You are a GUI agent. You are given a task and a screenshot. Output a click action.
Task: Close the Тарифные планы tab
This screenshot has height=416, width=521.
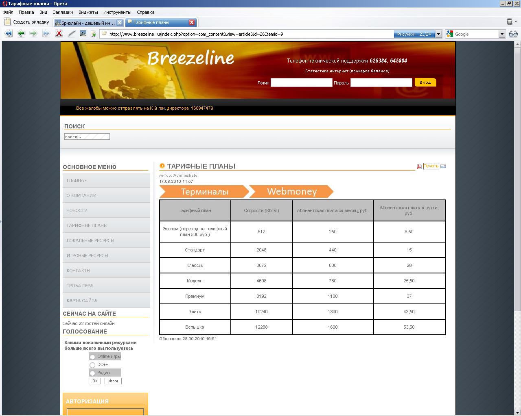coord(192,22)
